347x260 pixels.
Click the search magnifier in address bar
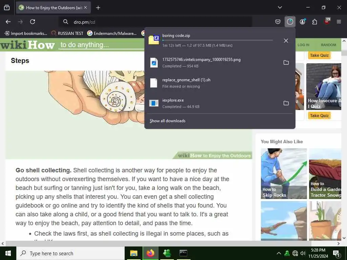click(65, 22)
